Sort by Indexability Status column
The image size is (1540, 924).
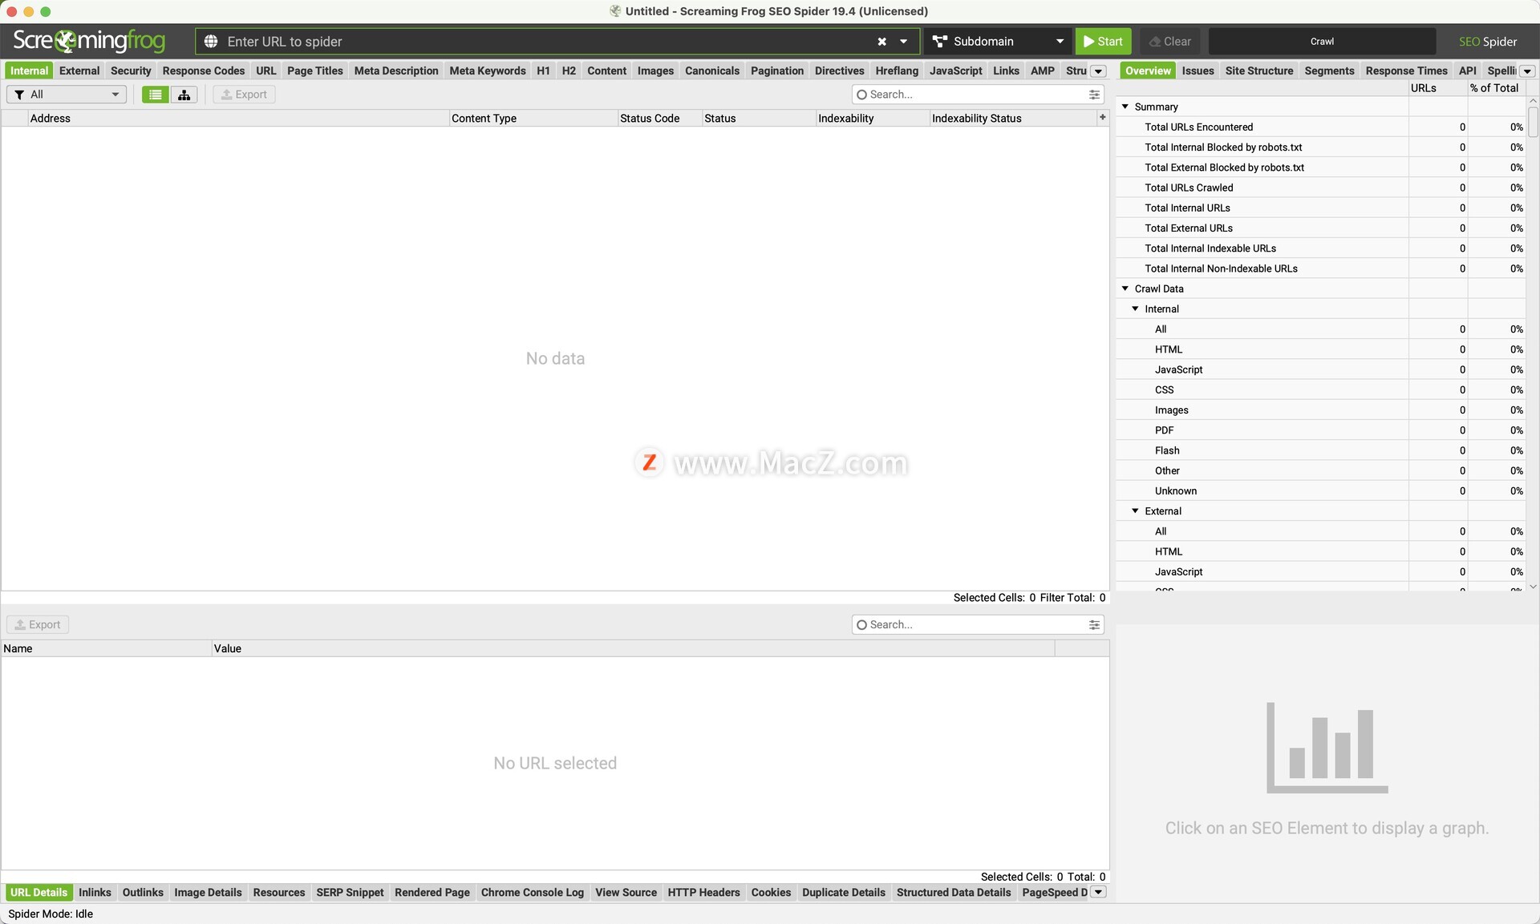click(1012, 118)
